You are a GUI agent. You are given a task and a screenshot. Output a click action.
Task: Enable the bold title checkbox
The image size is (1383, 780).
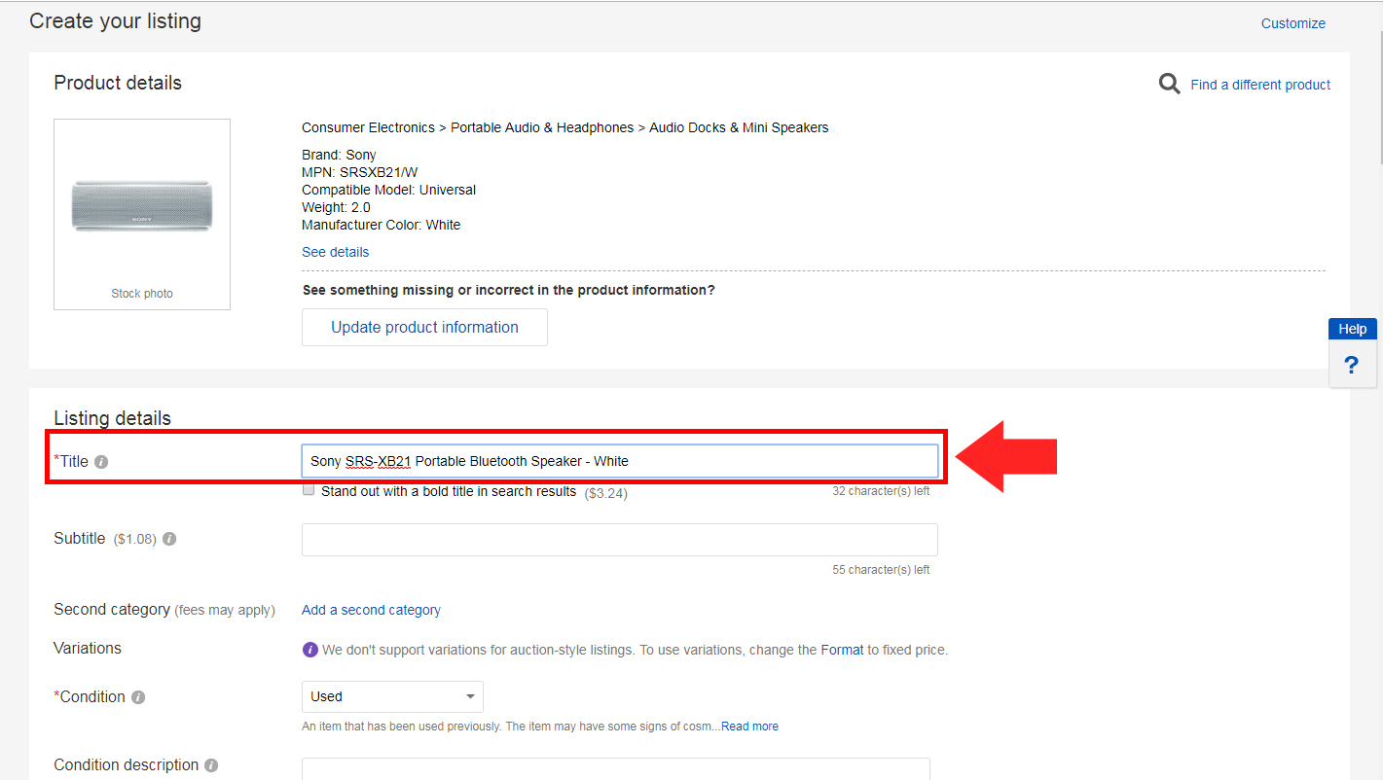pyautogui.click(x=309, y=490)
